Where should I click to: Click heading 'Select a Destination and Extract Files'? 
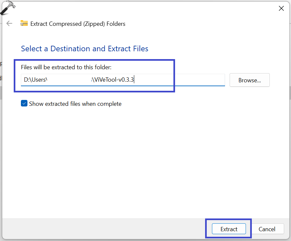pos(85,49)
